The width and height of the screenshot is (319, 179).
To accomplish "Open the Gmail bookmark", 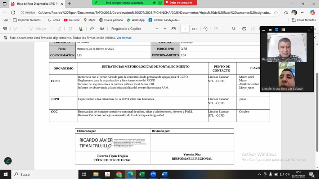I will pos(54,20).
